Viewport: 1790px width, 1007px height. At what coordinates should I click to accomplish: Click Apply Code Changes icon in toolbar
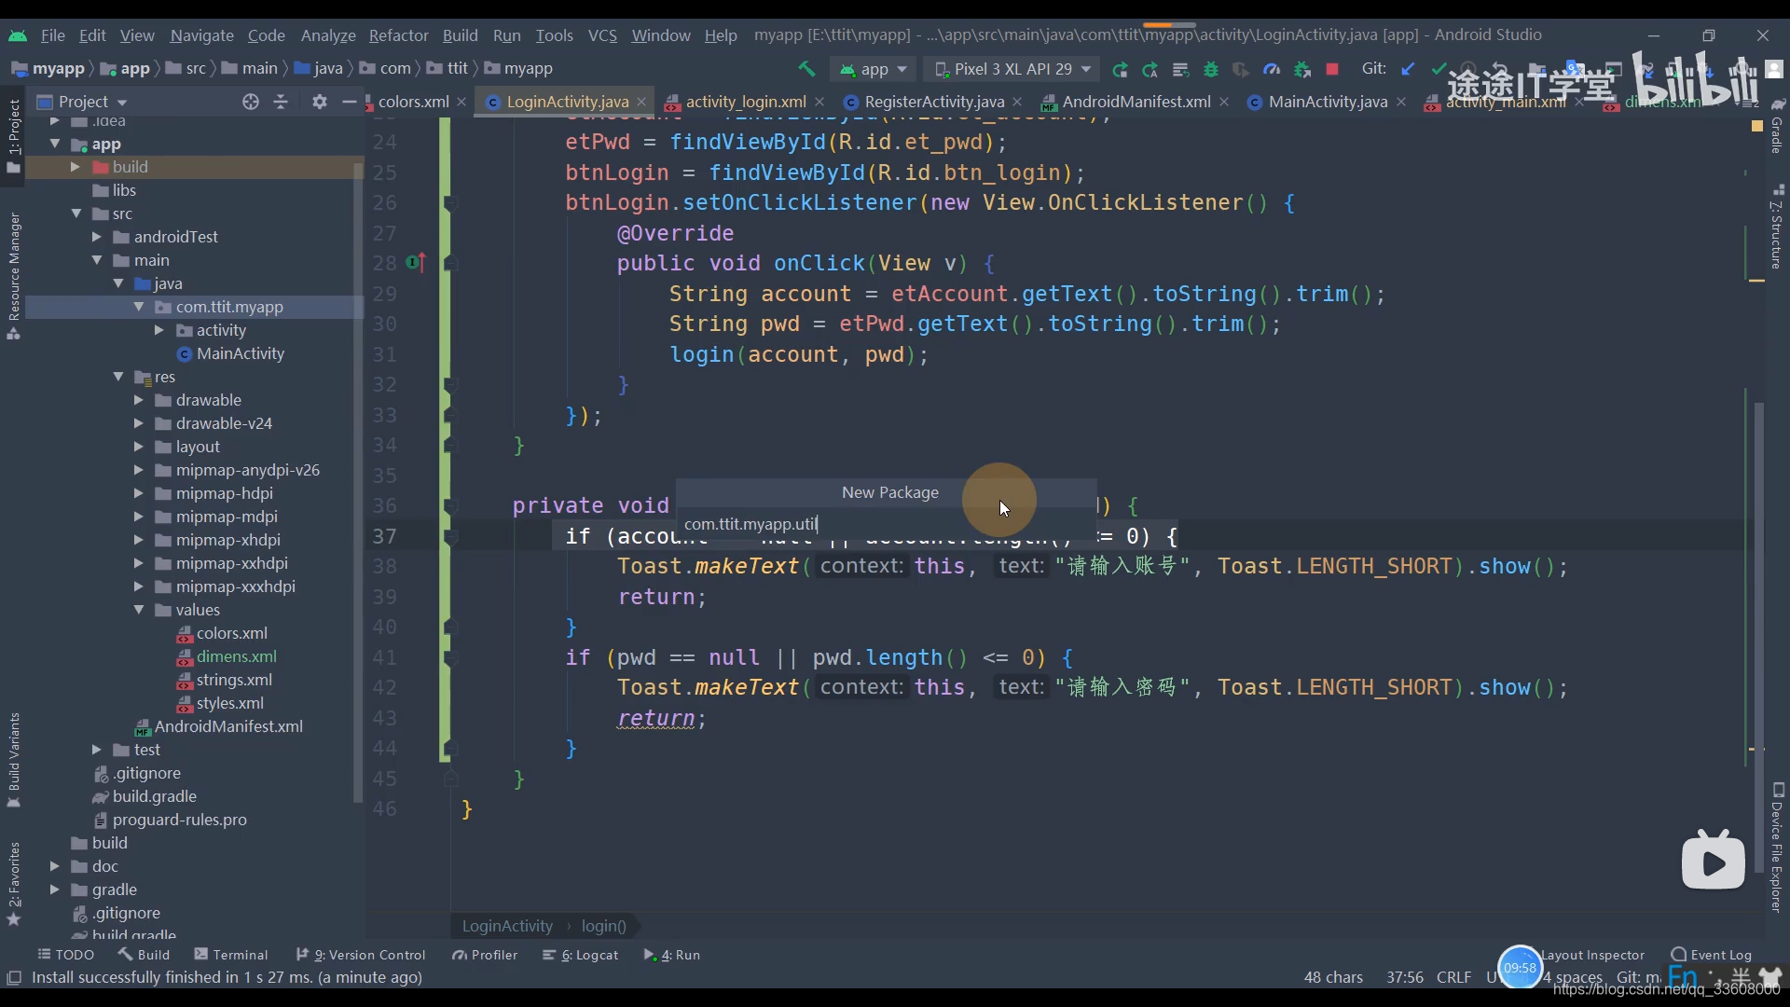pos(1180,69)
